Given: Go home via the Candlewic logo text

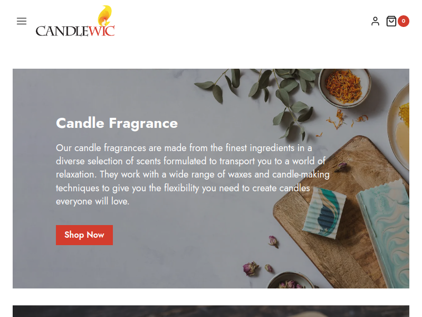Looking at the screenshot, I should coord(75,31).
